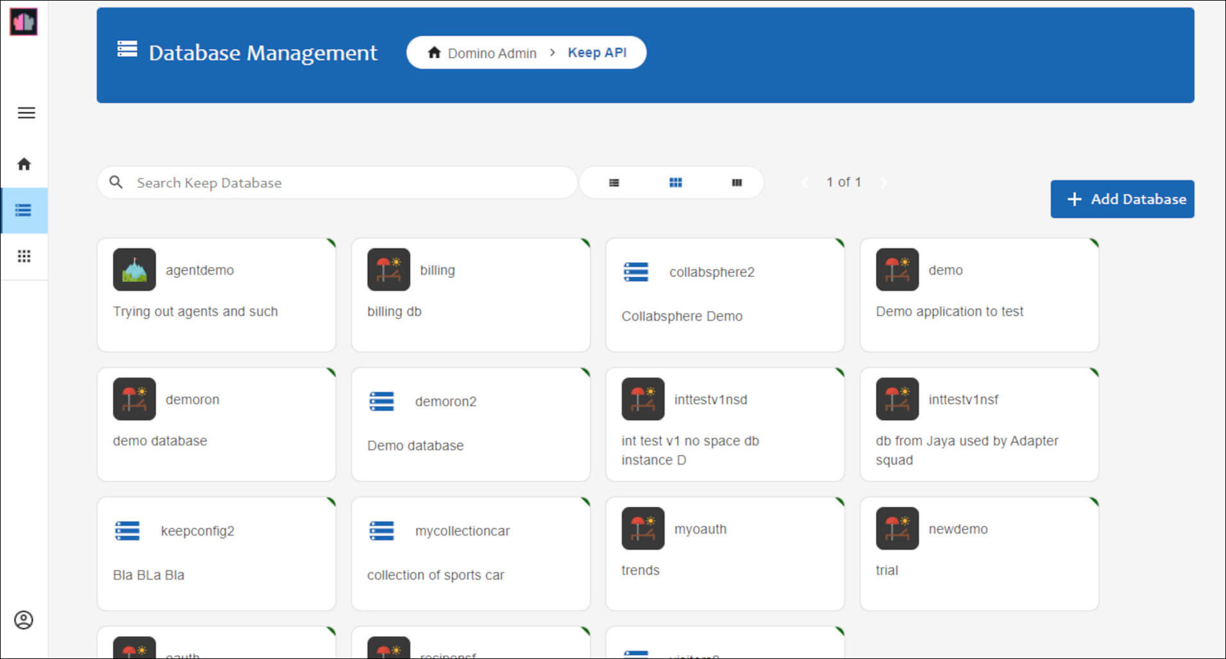Click the mycollectioncar database icon
Viewport: 1226px width, 659px height.
click(382, 531)
